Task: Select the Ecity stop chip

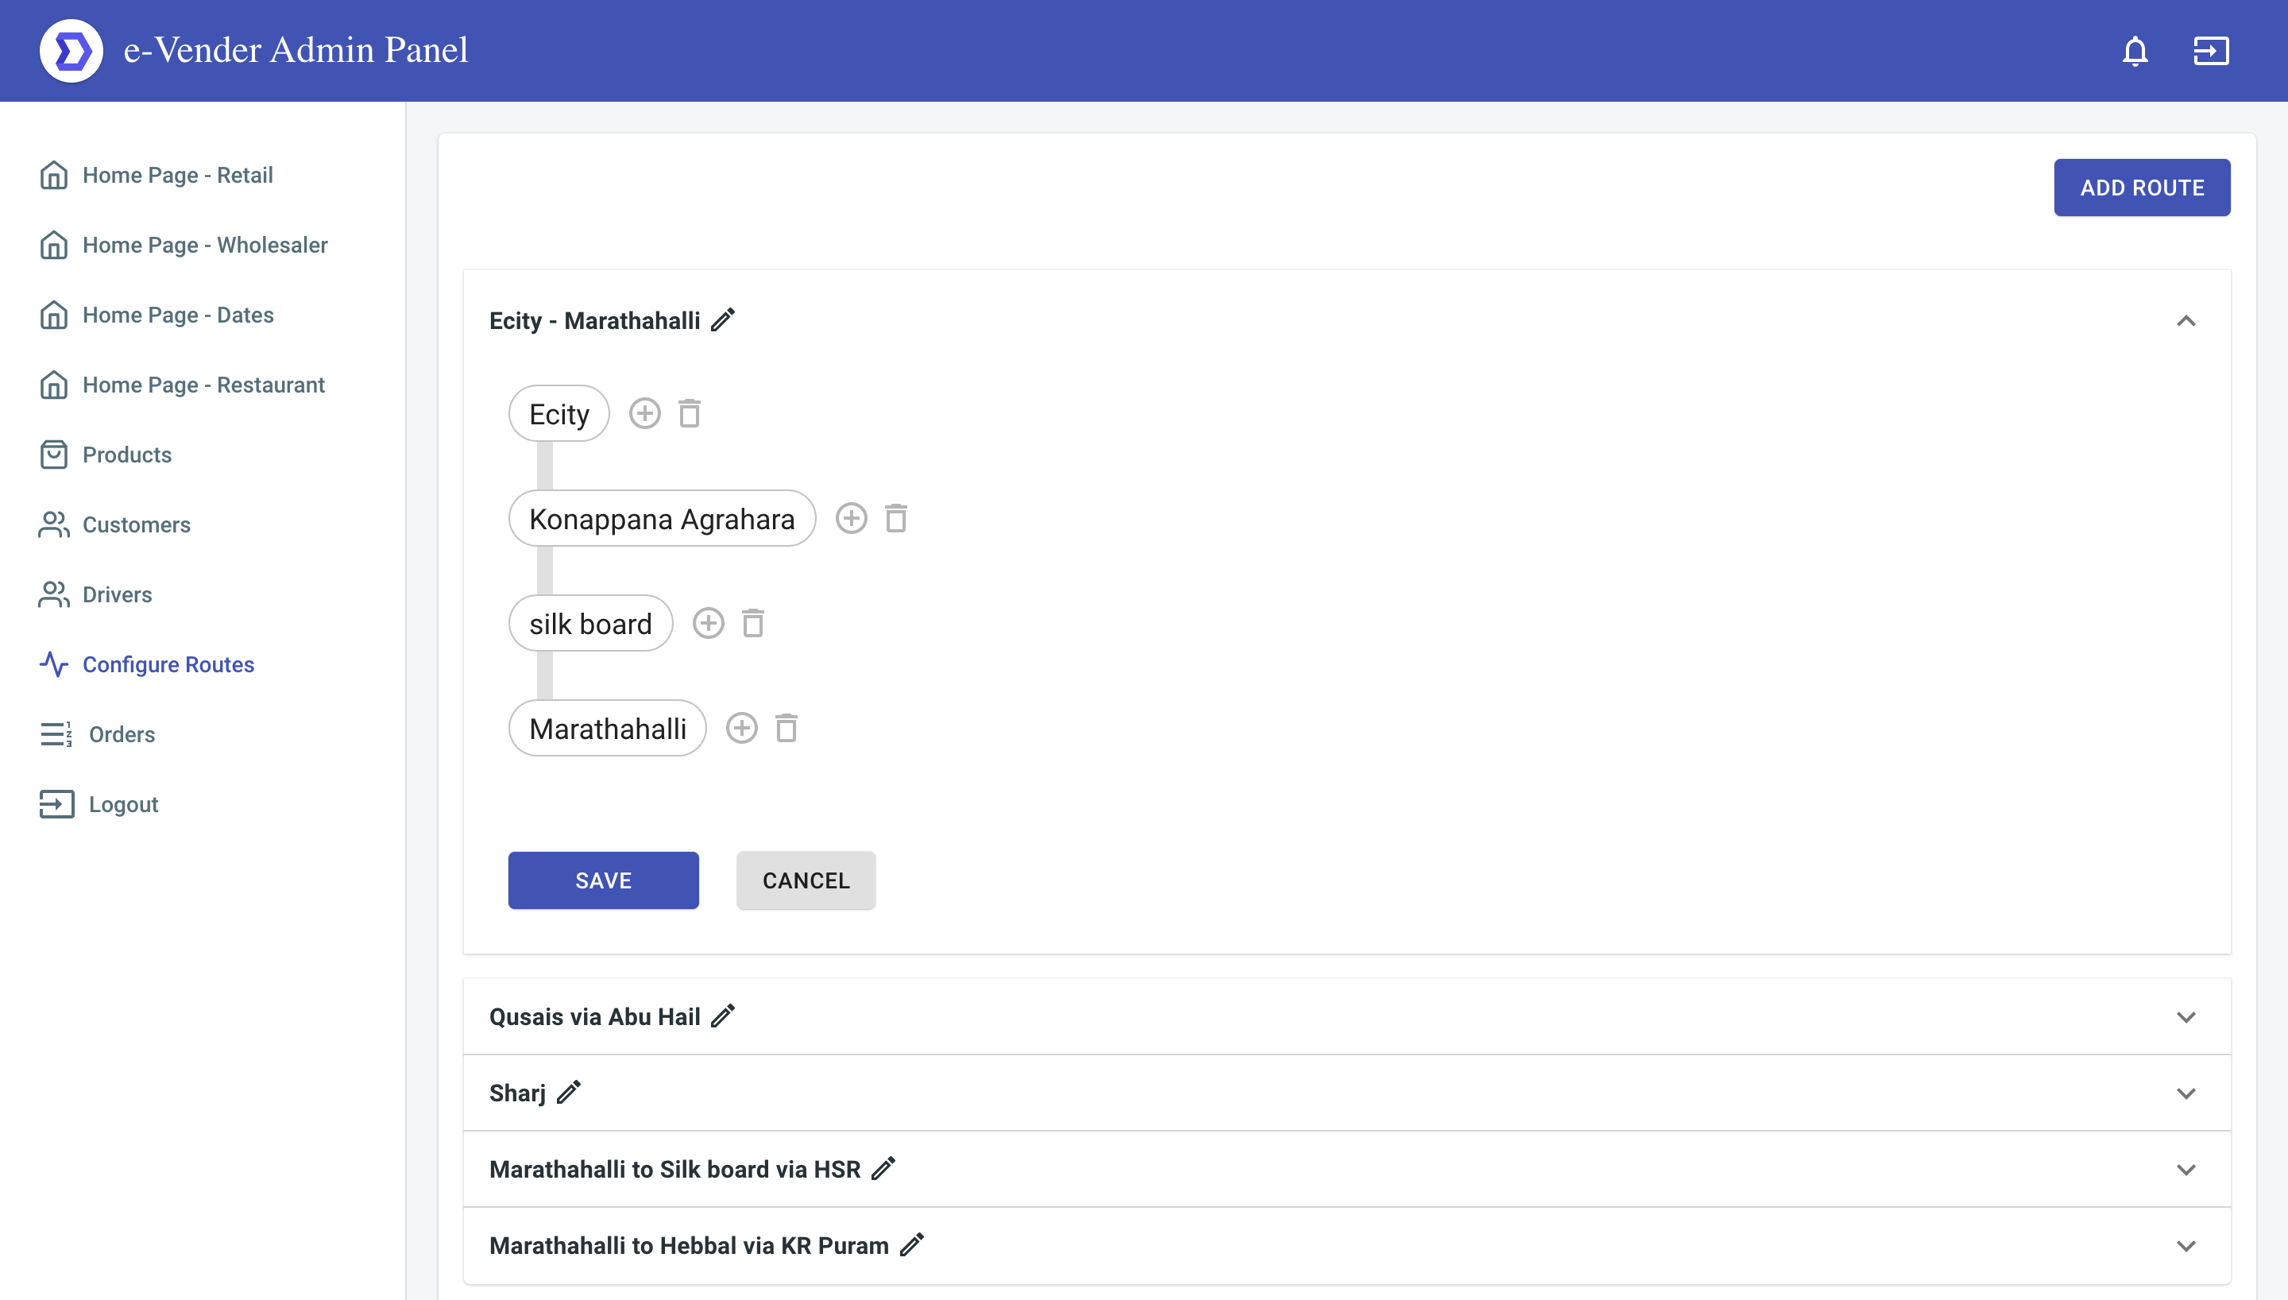Action: point(558,413)
